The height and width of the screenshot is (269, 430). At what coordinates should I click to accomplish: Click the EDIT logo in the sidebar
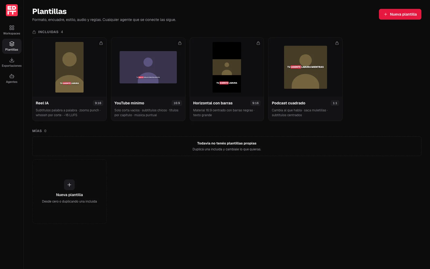coord(12,10)
